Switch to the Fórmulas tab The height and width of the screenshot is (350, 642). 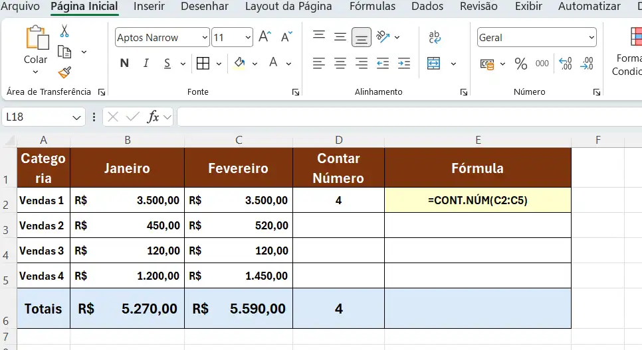click(x=373, y=7)
